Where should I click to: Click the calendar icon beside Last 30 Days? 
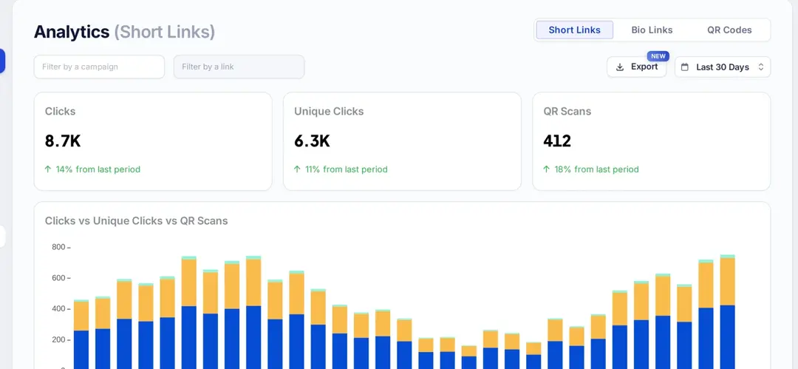click(x=685, y=67)
